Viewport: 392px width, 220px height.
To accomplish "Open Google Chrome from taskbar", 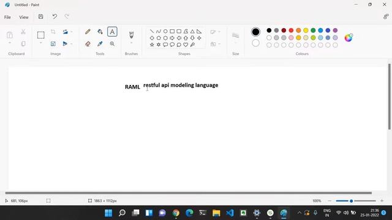I will point(176,213).
